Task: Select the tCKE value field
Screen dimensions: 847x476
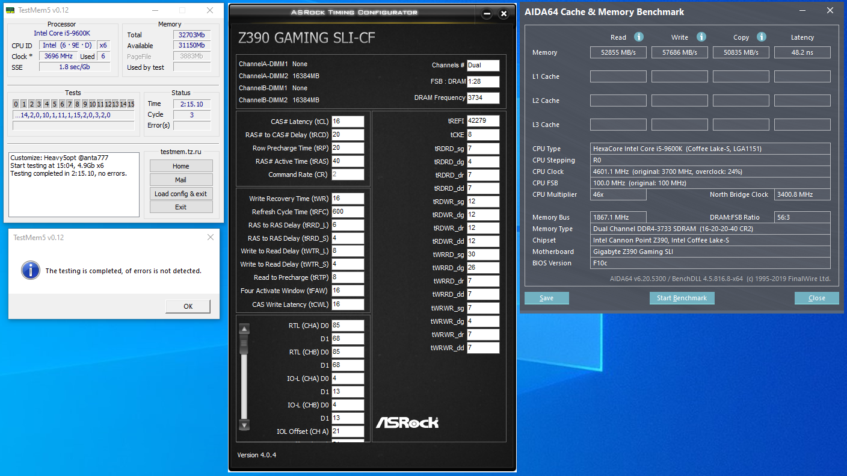Action: click(x=483, y=135)
